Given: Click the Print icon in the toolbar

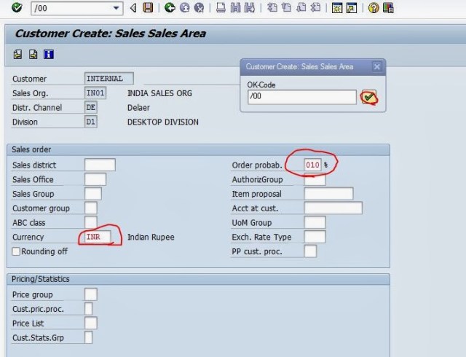Looking at the screenshot, I should click(x=221, y=7).
